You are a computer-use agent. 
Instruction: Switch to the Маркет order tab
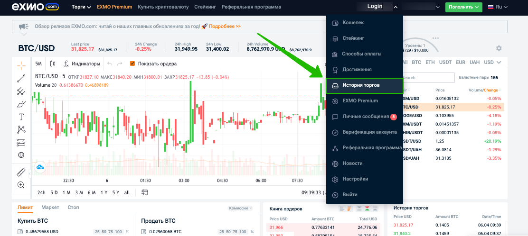(50, 208)
